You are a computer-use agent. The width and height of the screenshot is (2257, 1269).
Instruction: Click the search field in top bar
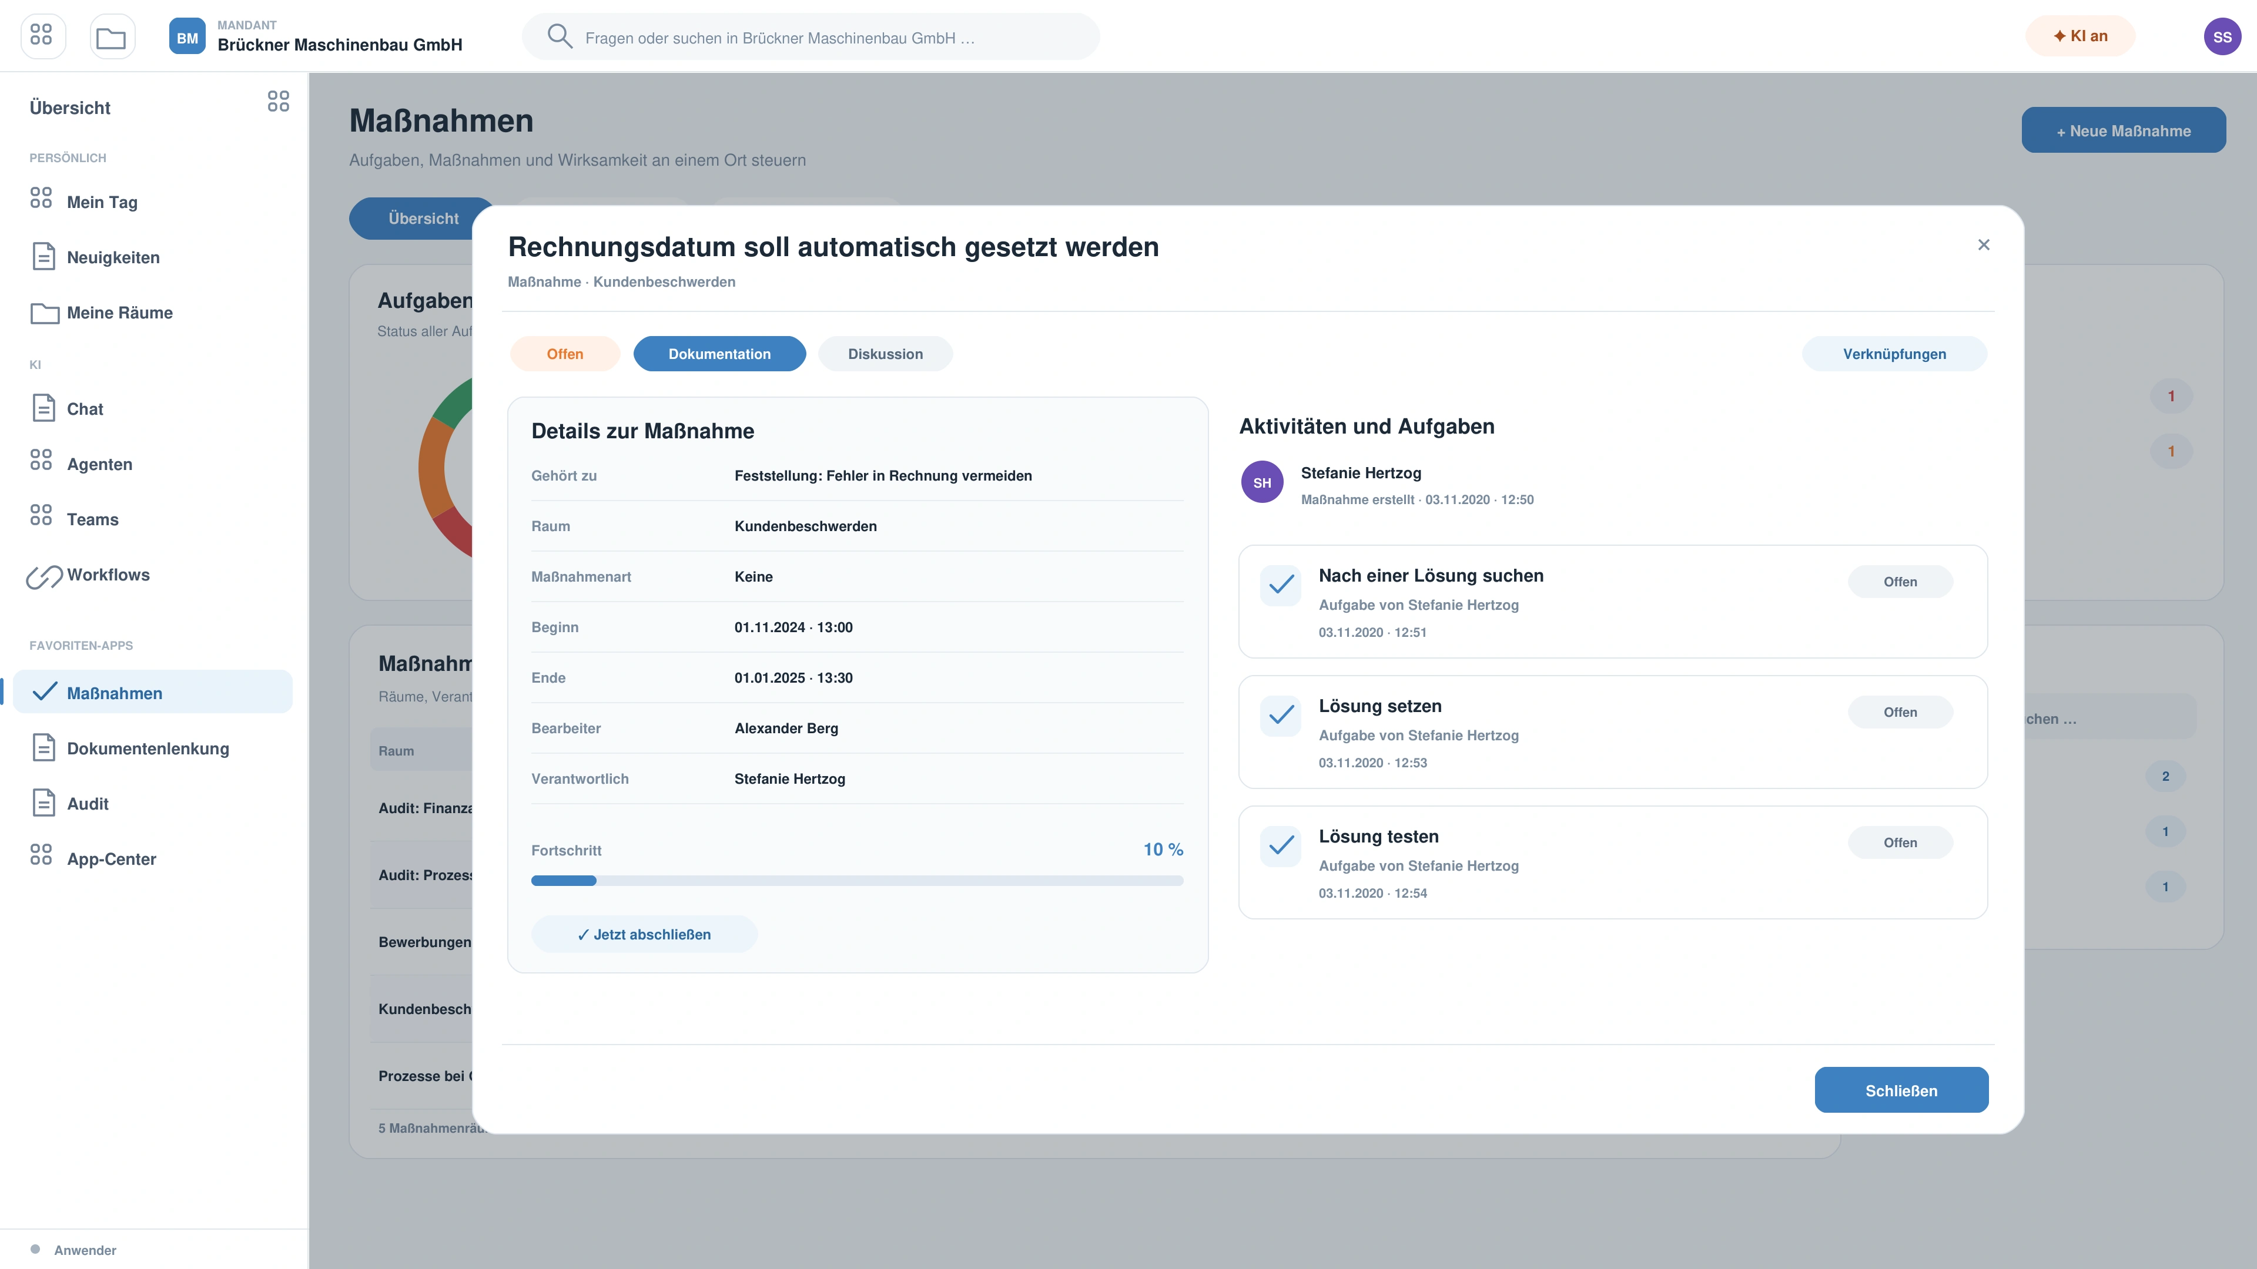click(811, 37)
